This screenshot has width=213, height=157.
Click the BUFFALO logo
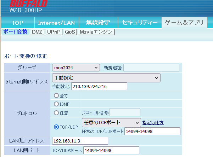coord(28,4)
